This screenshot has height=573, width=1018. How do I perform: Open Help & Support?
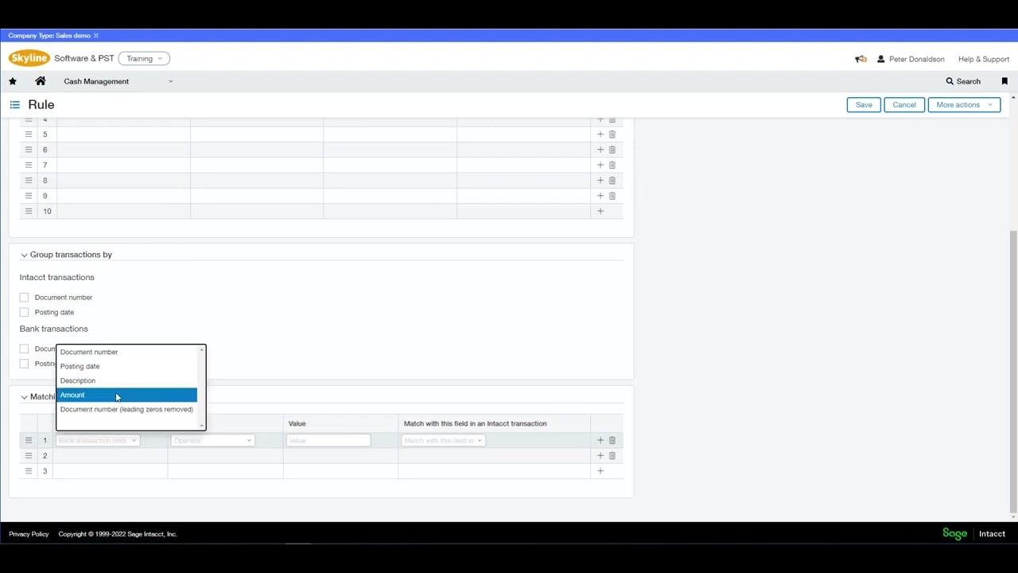[984, 59]
